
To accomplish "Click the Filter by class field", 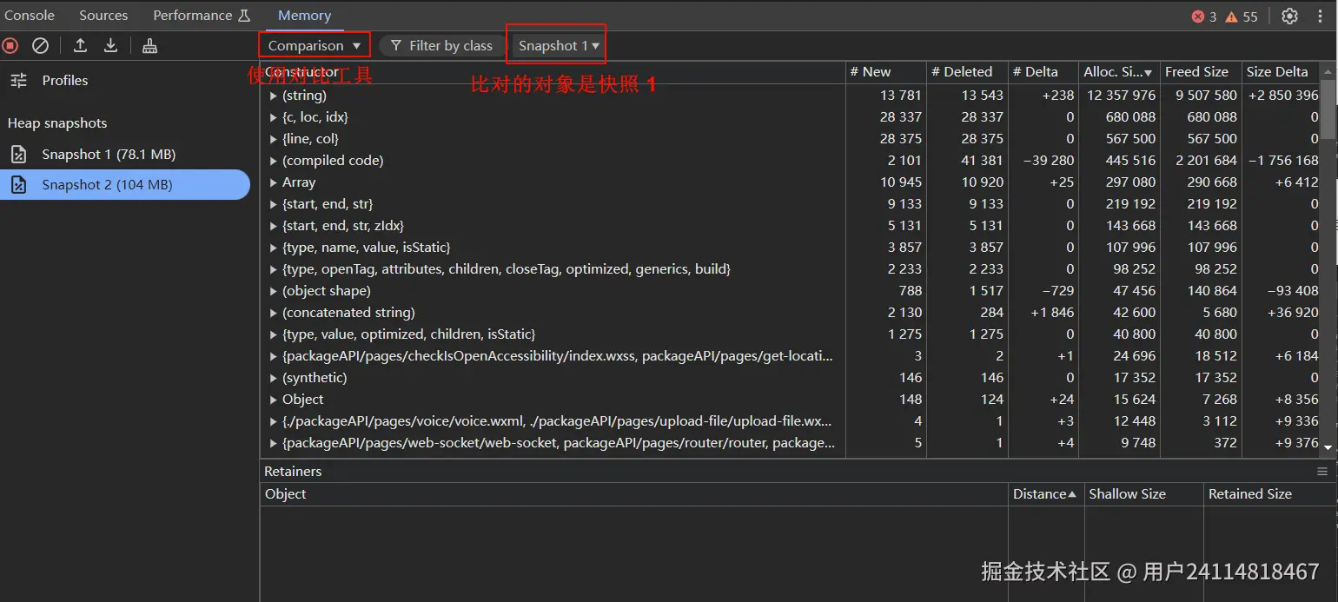I will click(x=441, y=45).
